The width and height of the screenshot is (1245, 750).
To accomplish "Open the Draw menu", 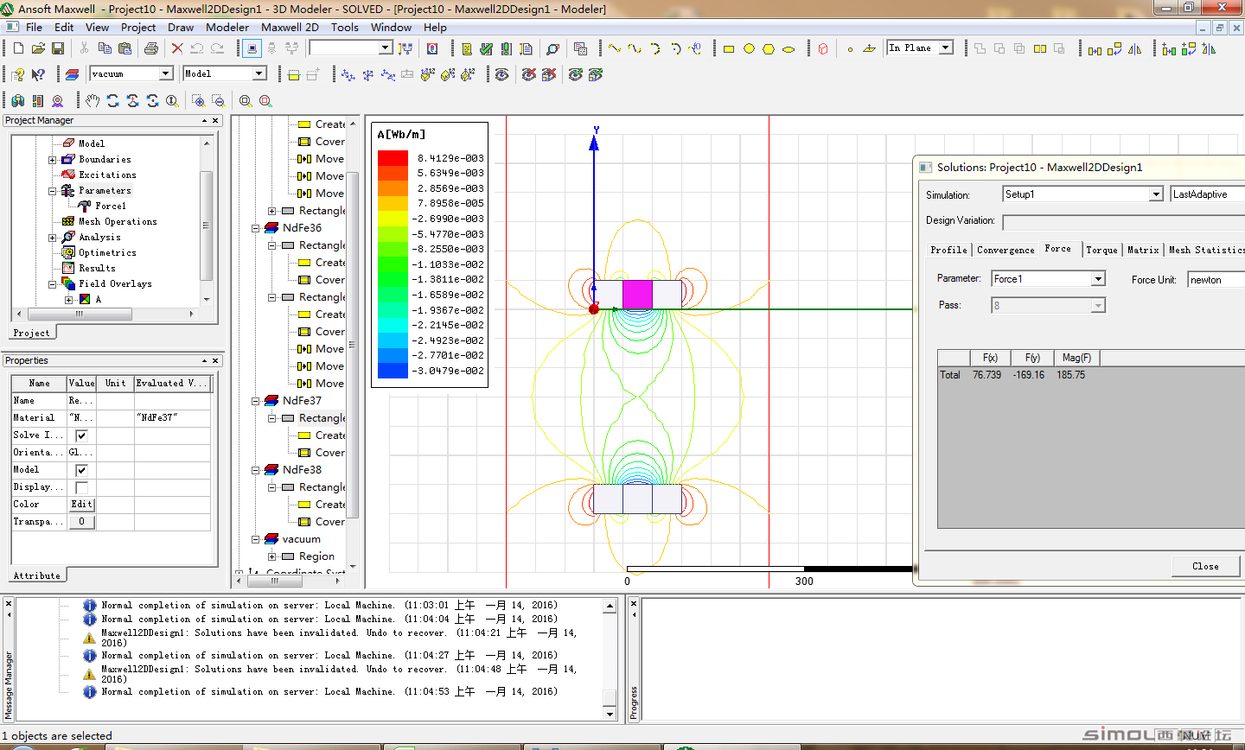I will coord(181,27).
